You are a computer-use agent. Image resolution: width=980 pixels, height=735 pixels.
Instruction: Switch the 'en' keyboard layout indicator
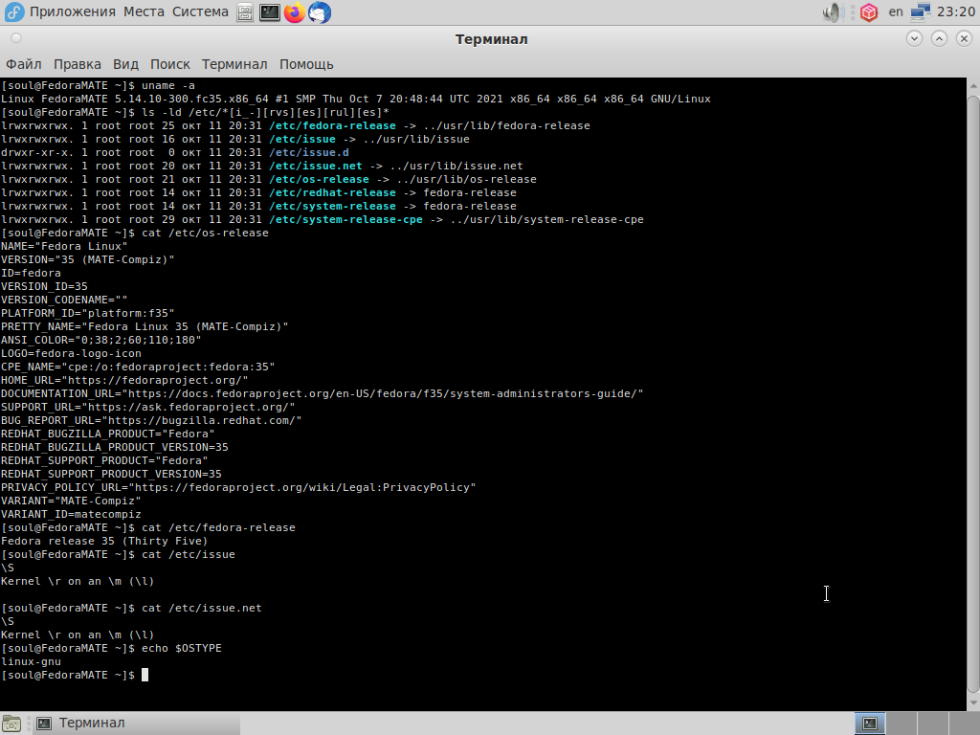[896, 11]
